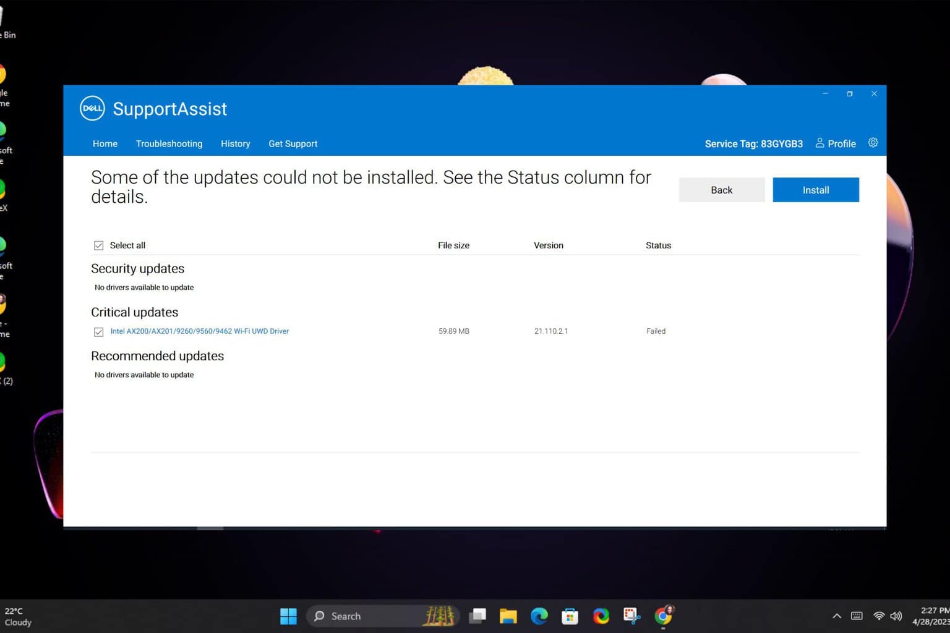Click the Back button
Image resolution: width=950 pixels, height=633 pixels.
pyautogui.click(x=721, y=190)
